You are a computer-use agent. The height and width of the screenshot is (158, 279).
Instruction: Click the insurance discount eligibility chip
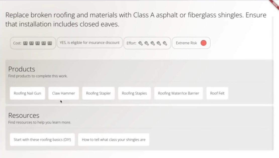pos(89,43)
